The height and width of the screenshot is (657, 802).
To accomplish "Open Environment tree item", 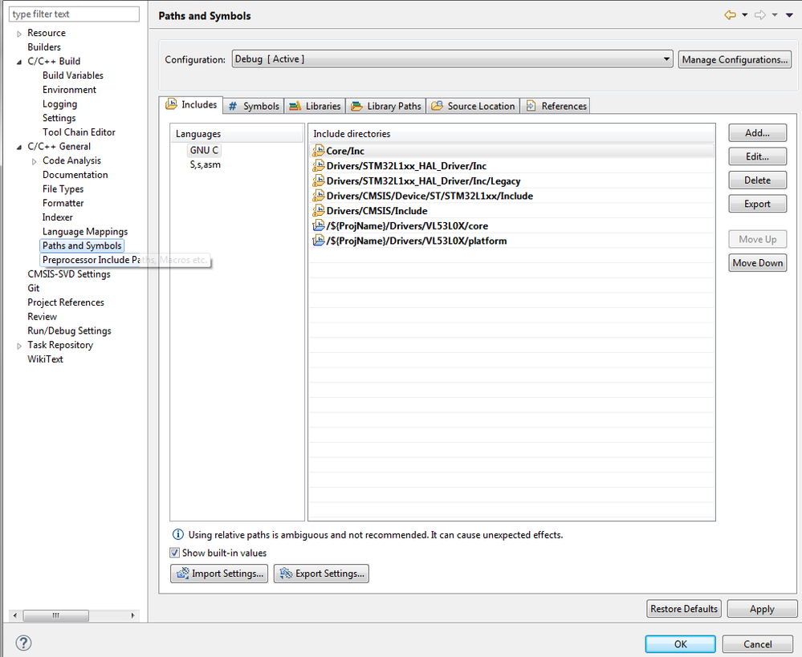I will click(69, 90).
